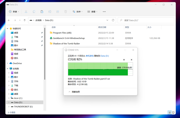Viewport: 180px width, 118px height.
Task: Click the Share icon in toolbar
Action: 57,12
